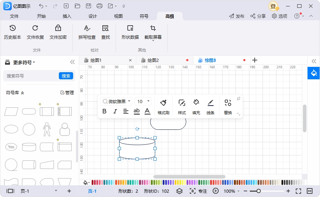Click the 替换 replace shape icon
The height and width of the screenshot is (197, 320).
point(228,103)
